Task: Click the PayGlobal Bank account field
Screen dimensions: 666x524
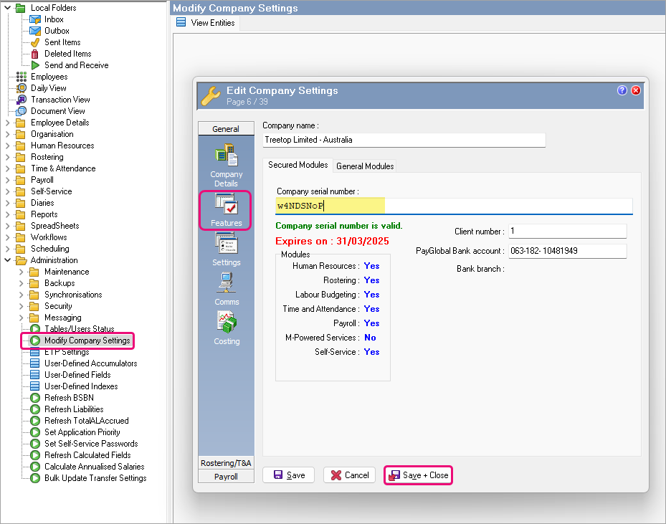Action: (567, 251)
